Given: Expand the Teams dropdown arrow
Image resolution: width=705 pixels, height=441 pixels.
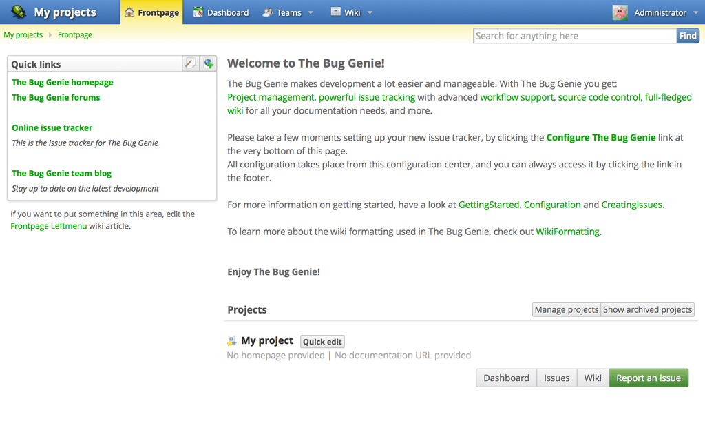Looking at the screenshot, I should (311, 12).
